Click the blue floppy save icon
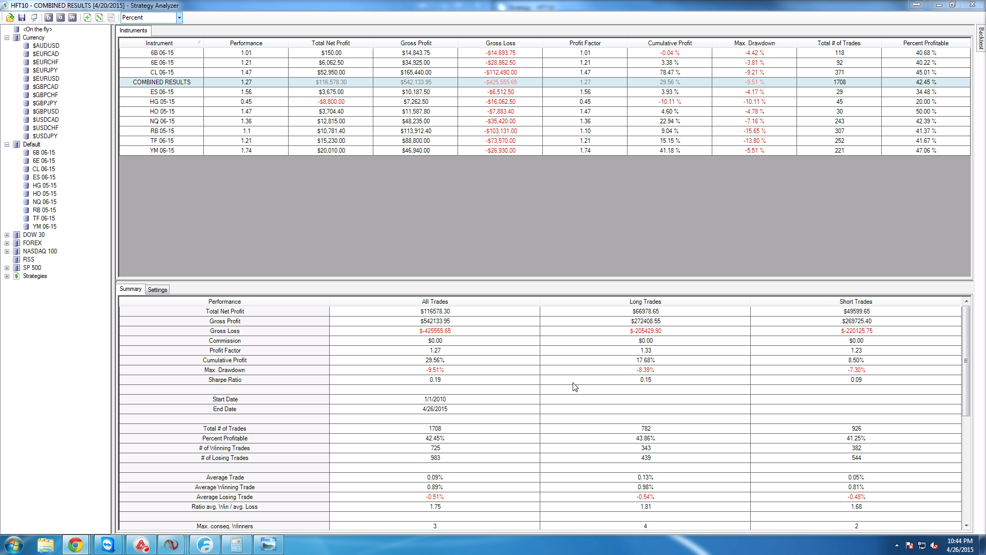The height and width of the screenshot is (555, 986). pos(22,17)
